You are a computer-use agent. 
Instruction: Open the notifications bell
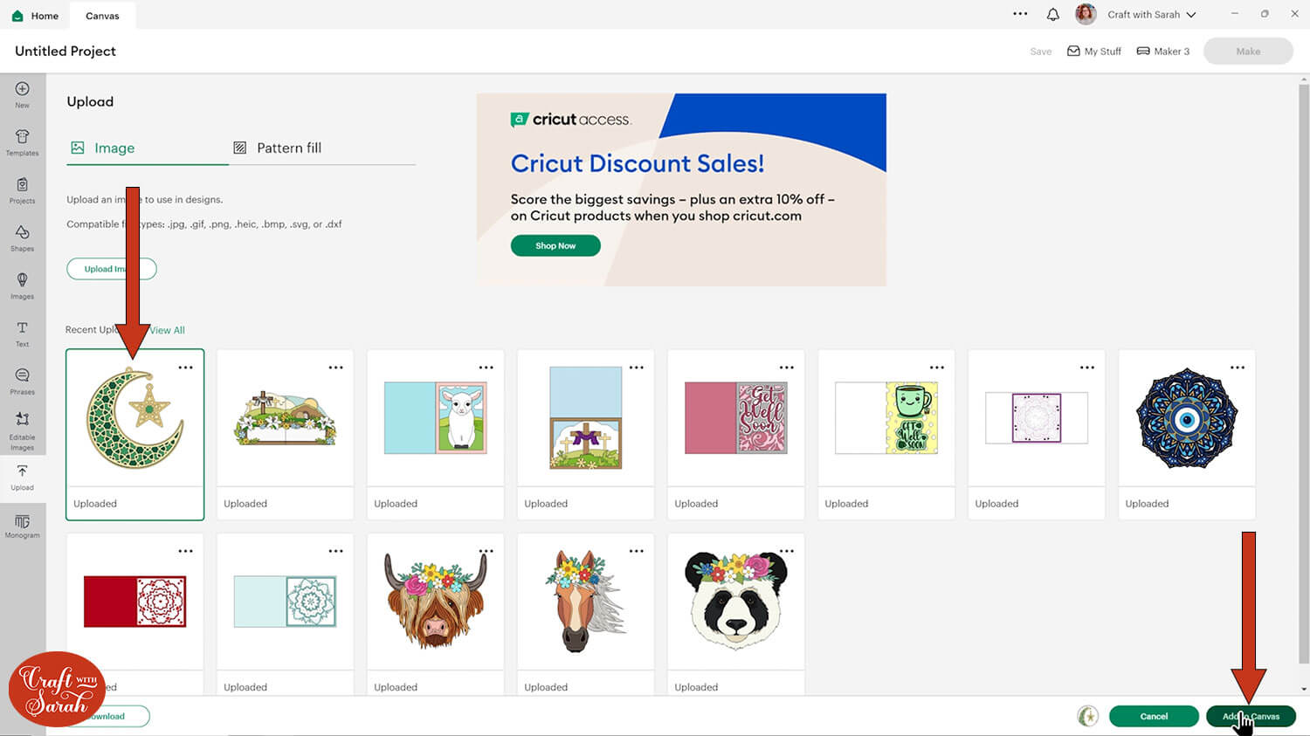(x=1053, y=14)
